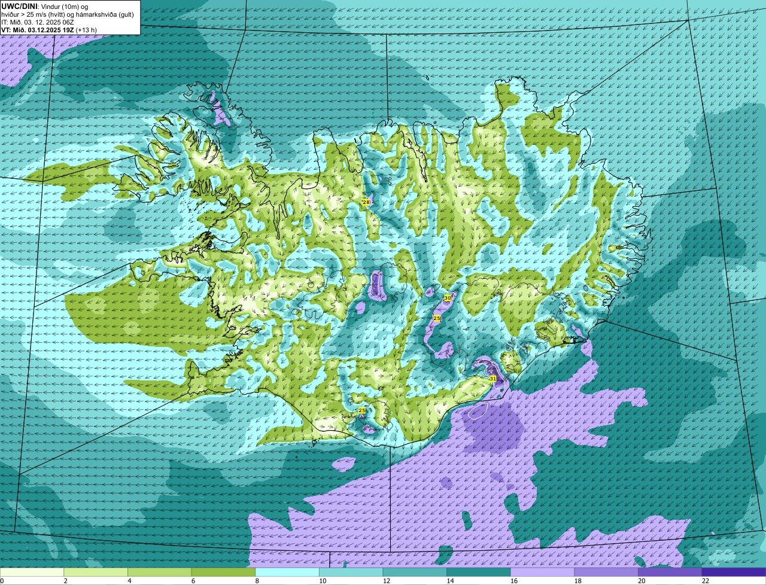Image resolution: width=766 pixels, height=585 pixels.
Task: Click the legend scale value 8
Action: coord(257,581)
